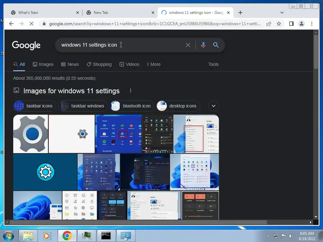Filter images by bluetooth icon chip
Screen dimensions: 323x242
(132, 106)
